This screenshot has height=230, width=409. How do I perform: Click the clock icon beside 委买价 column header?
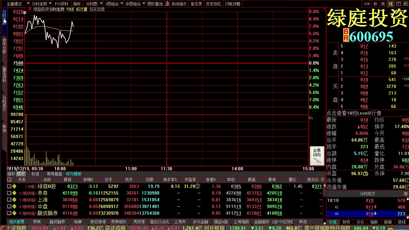(322, 180)
